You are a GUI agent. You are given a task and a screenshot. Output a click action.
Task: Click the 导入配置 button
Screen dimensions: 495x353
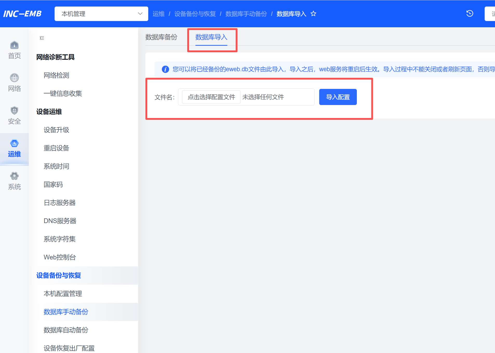click(338, 97)
